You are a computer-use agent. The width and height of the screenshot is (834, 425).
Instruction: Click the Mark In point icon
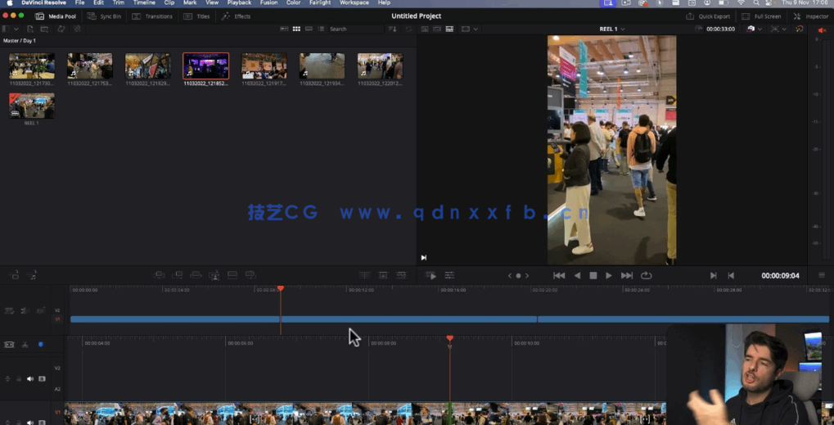713,275
